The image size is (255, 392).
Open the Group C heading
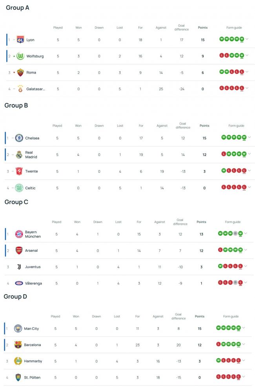click(16, 201)
